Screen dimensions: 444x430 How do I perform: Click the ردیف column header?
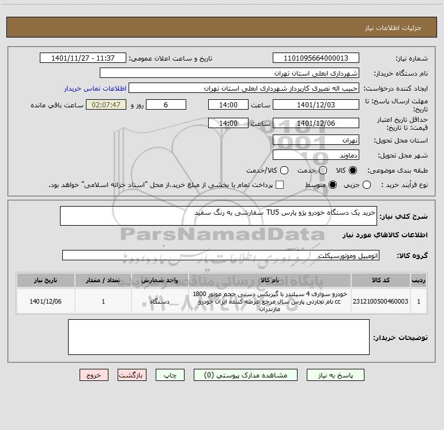pyautogui.click(x=419, y=280)
